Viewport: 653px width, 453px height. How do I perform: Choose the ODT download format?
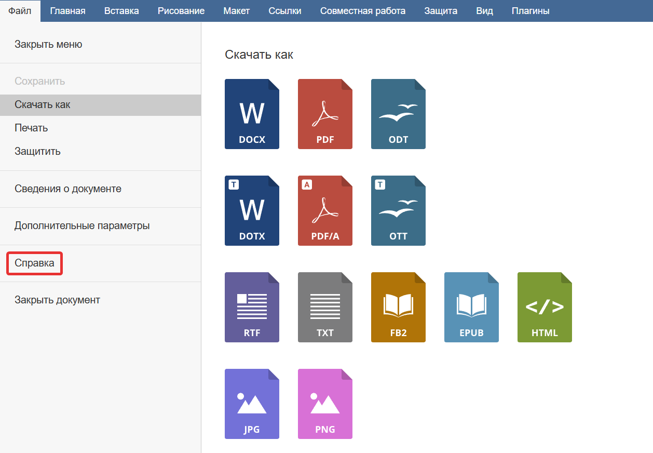(398, 114)
